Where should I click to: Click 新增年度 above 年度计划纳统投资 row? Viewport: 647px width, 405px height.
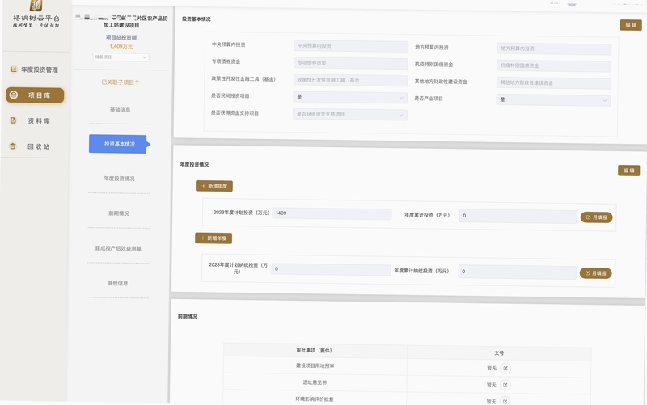[214, 238]
